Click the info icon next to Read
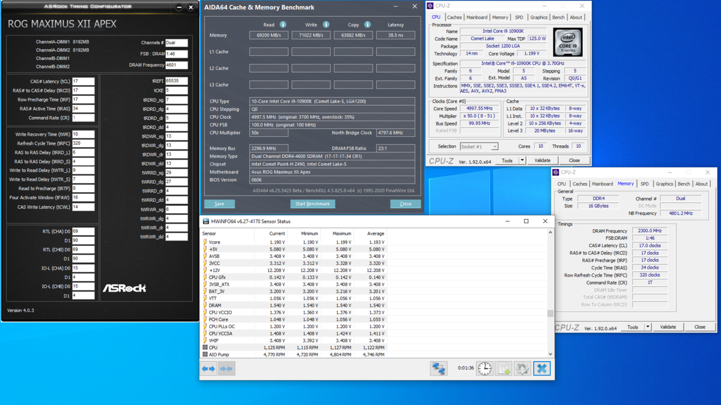Viewport: 721px width, 405px height. click(283, 25)
